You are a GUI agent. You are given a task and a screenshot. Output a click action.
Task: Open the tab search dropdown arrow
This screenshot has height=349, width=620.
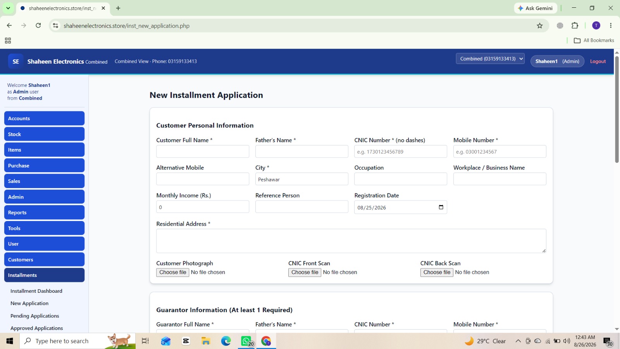click(x=8, y=8)
